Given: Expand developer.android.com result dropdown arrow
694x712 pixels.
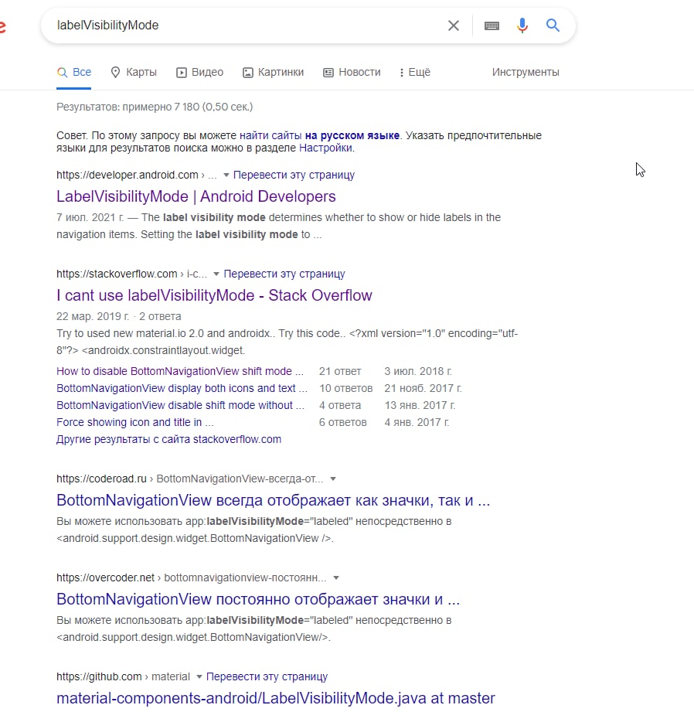Looking at the screenshot, I should coord(226,175).
